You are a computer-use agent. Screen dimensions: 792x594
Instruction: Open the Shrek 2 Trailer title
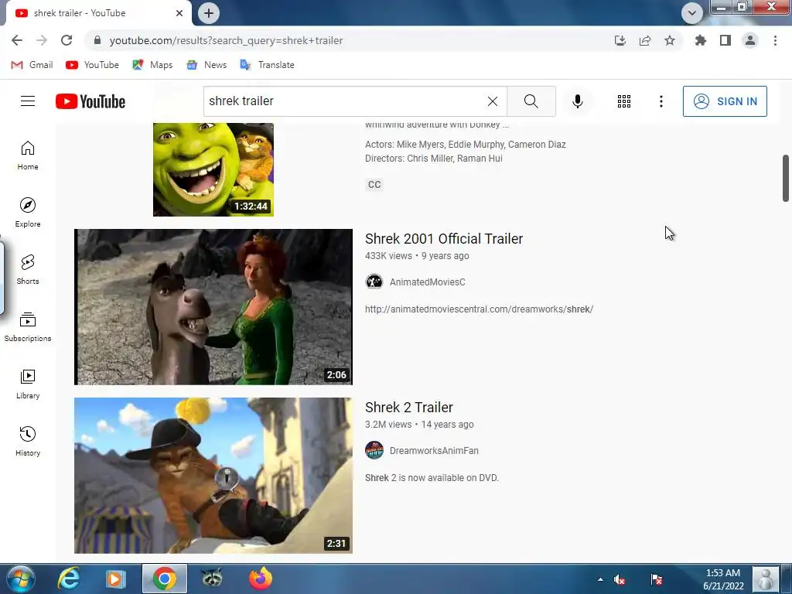pyautogui.click(x=408, y=407)
